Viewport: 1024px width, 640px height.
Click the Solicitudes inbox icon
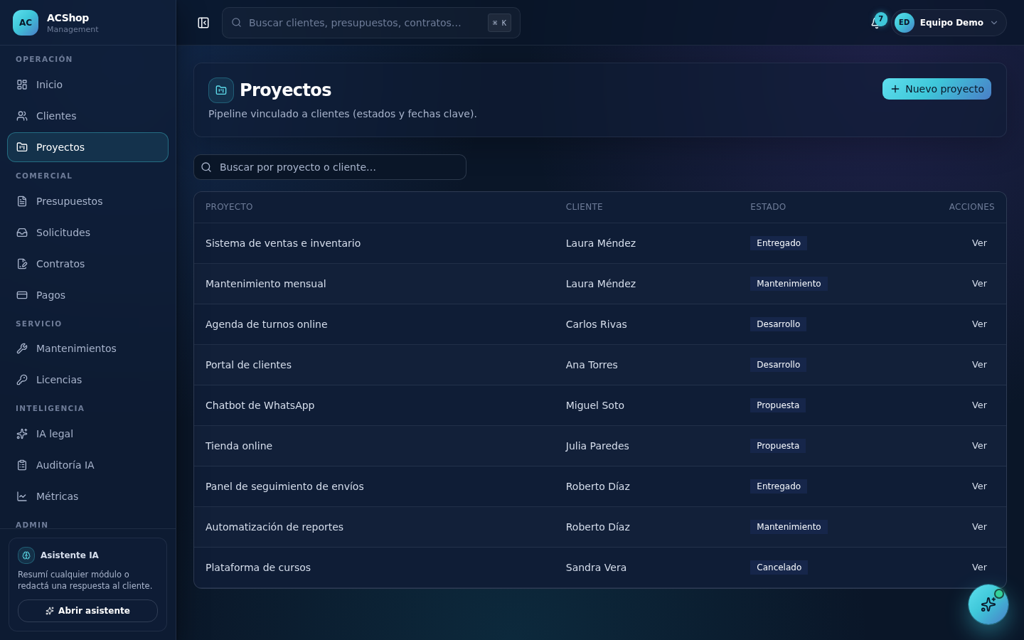click(x=22, y=233)
